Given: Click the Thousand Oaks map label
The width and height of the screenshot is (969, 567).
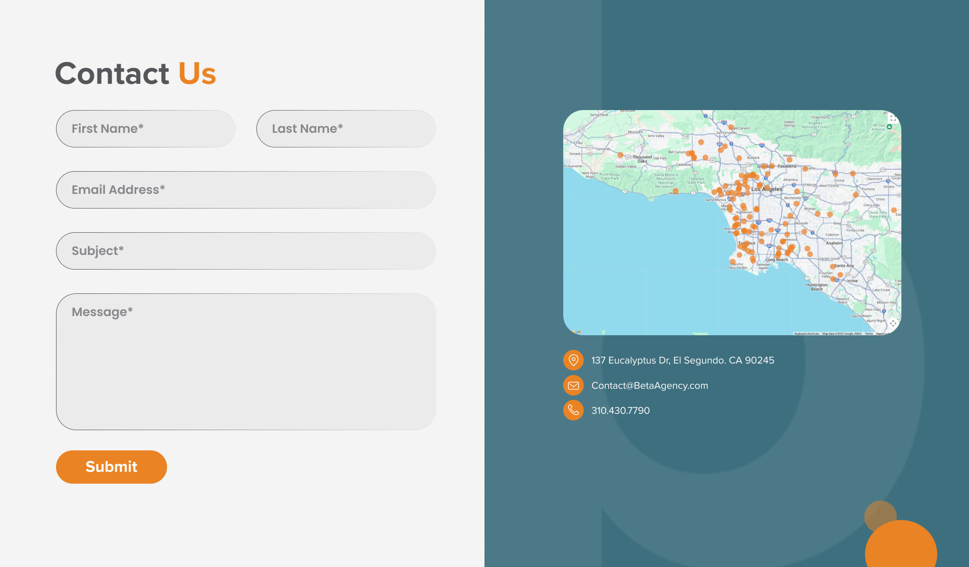Looking at the screenshot, I should 642,159.
